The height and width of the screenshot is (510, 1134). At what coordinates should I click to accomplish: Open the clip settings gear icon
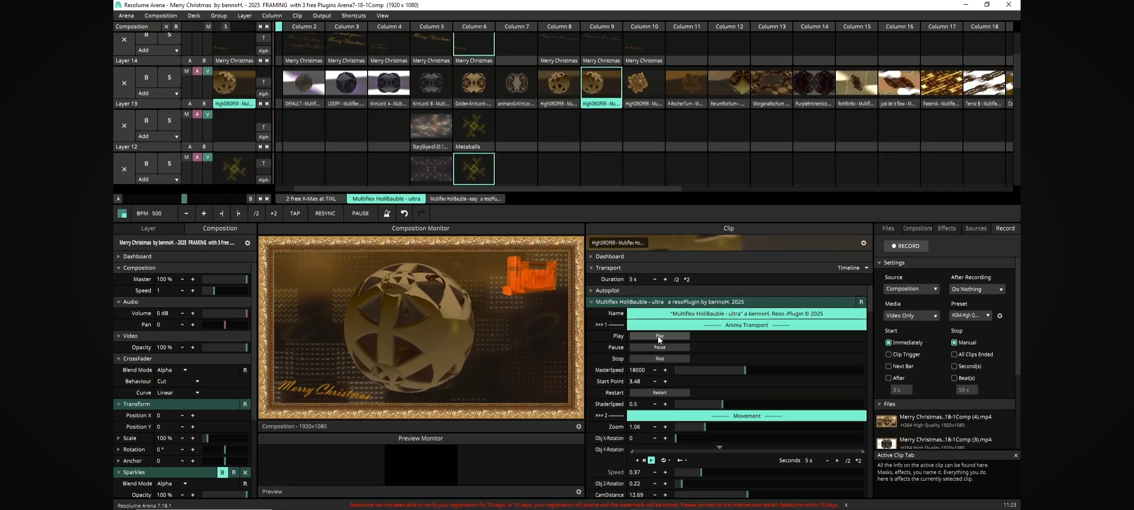click(x=863, y=243)
